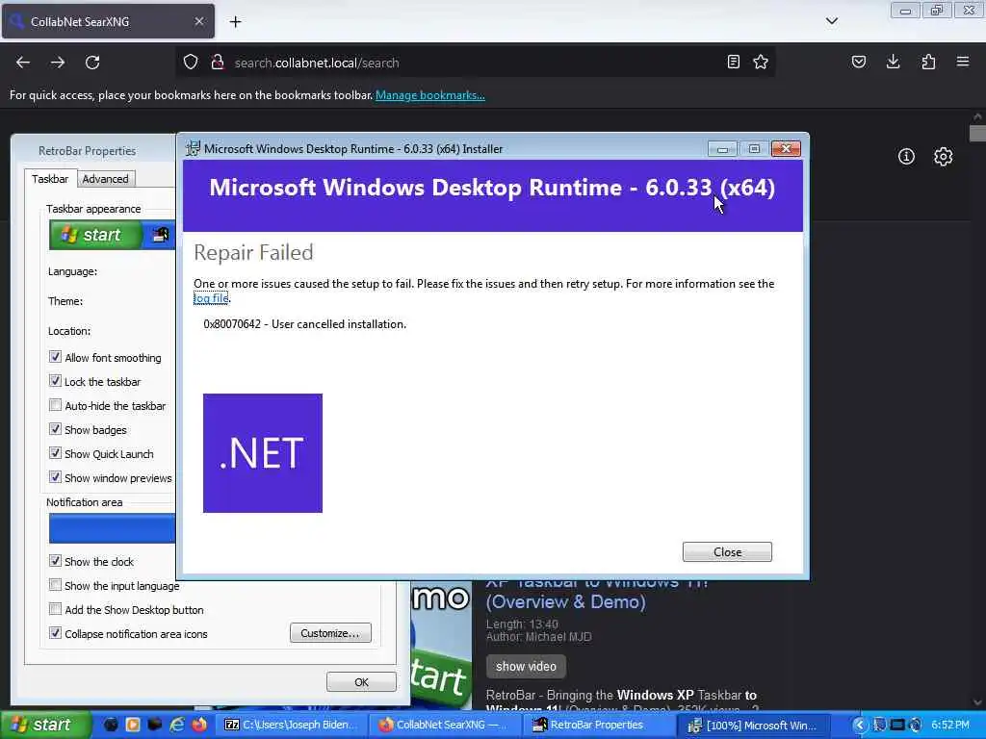
Task: Go back using browser back arrow
Action: pyautogui.click(x=23, y=63)
